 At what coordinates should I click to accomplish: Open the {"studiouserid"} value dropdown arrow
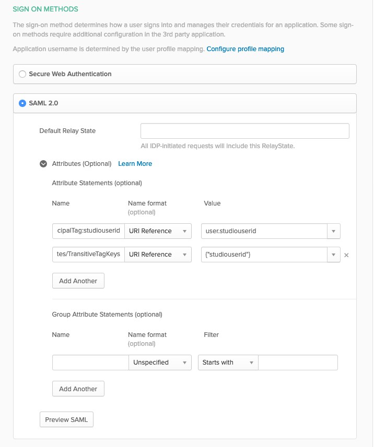[x=333, y=255]
